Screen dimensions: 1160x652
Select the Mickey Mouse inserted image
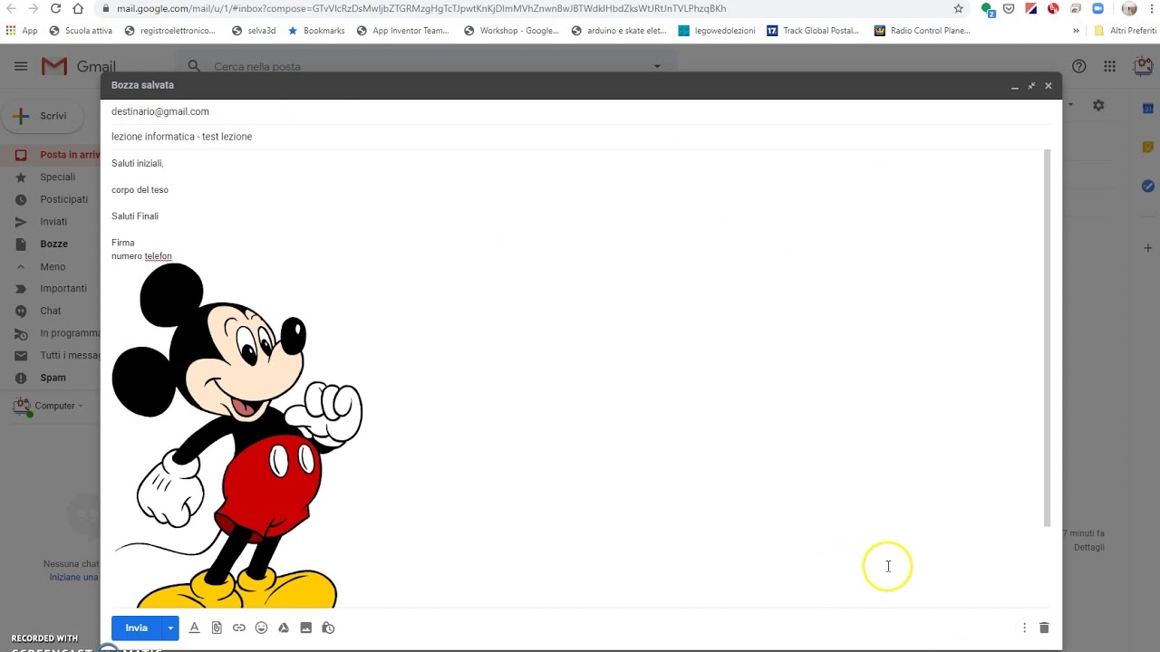pyautogui.click(x=237, y=436)
